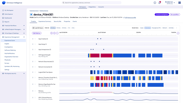The image size is (183, 103).
Task: Select the Network saved view
Action: (165, 28)
